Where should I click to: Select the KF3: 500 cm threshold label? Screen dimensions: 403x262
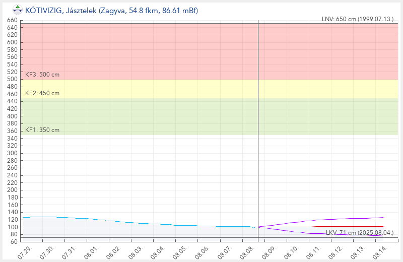42,75
